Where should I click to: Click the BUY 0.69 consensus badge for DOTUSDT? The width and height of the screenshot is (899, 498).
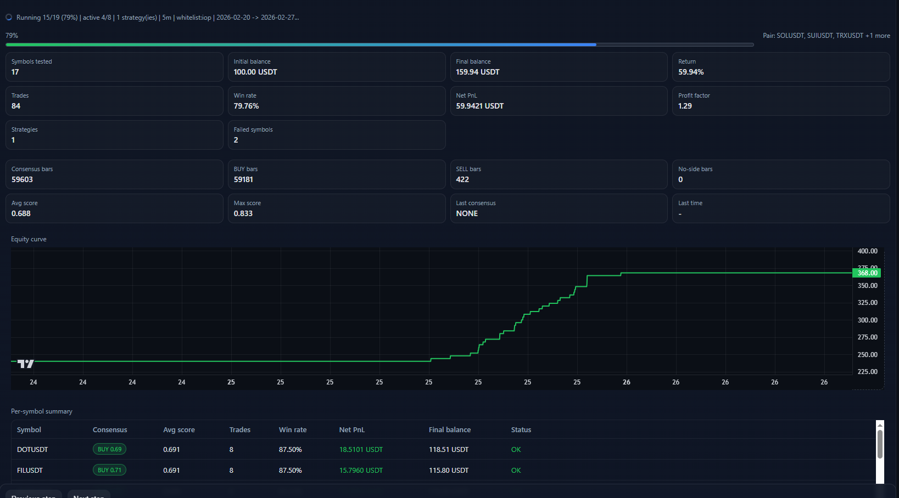click(109, 449)
